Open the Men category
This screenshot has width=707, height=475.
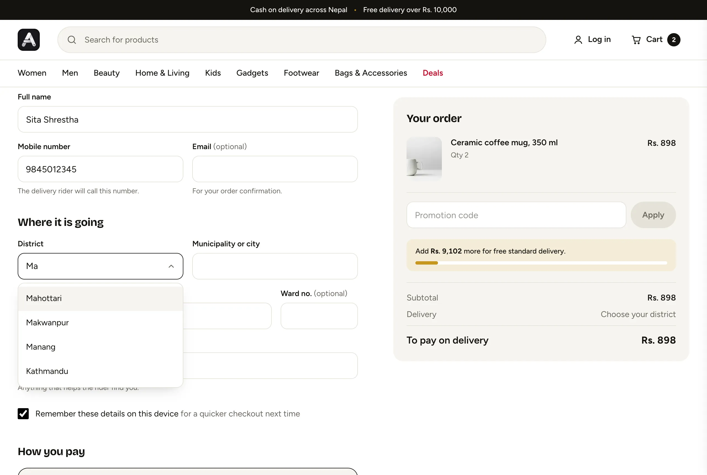pyautogui.click(x=70, y=73)
